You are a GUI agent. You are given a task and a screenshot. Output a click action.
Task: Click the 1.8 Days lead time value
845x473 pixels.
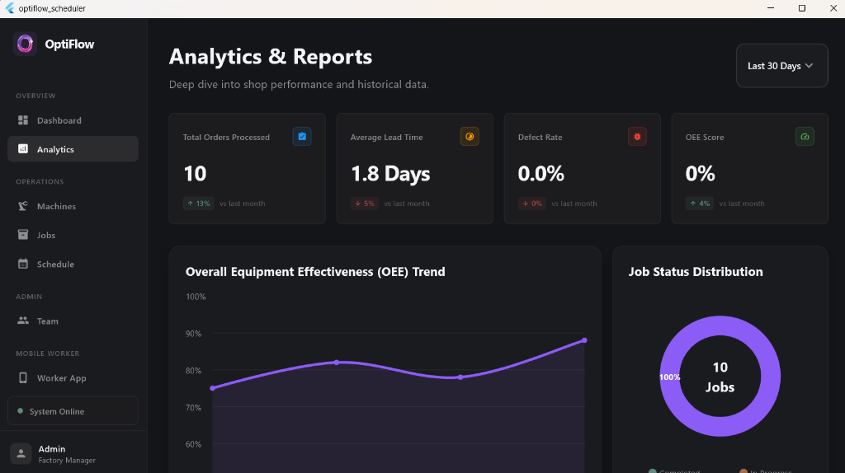390,173
